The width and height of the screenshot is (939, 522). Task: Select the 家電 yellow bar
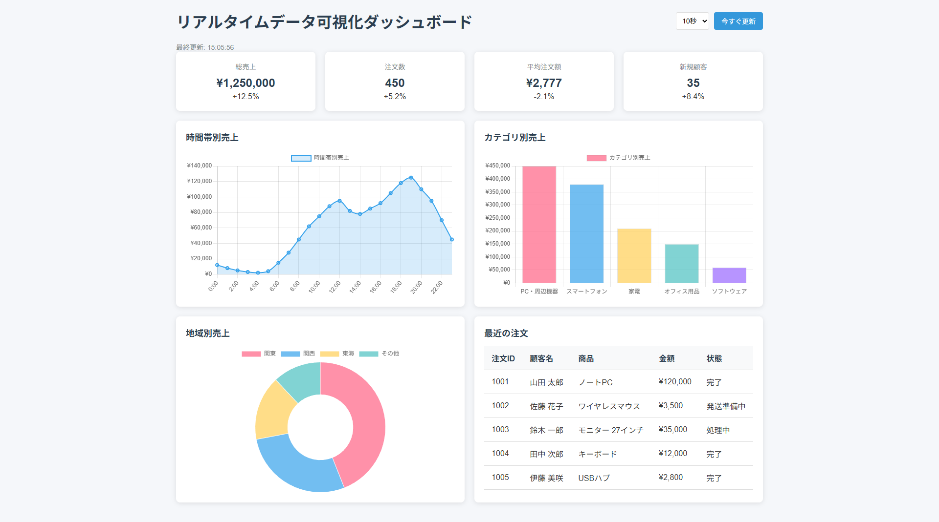click(634, 256)
